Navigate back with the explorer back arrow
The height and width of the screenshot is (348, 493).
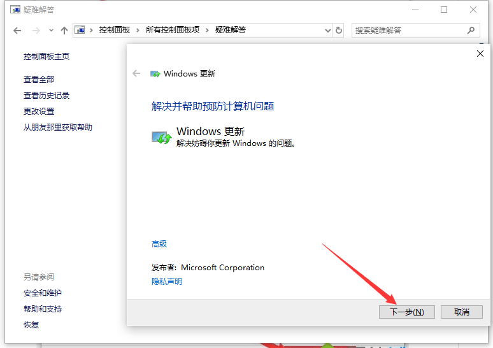coord(17,31)
